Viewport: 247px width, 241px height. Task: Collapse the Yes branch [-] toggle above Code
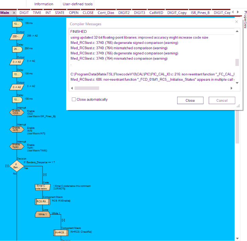point(45,174)
